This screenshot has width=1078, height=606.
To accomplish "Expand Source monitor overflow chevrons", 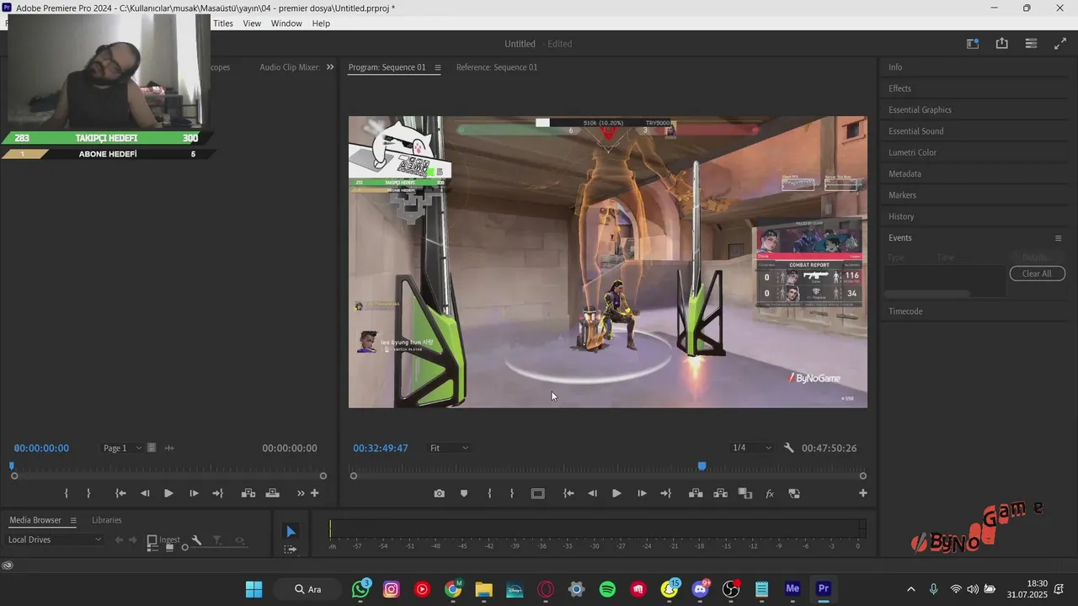I will [x=301, y=494].
